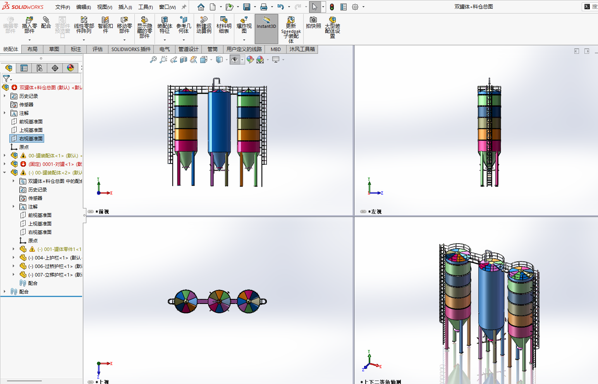The image size is (598, 384).
Task: Open dropdown arrow beside cursor select tool
Action: (323, 7)
